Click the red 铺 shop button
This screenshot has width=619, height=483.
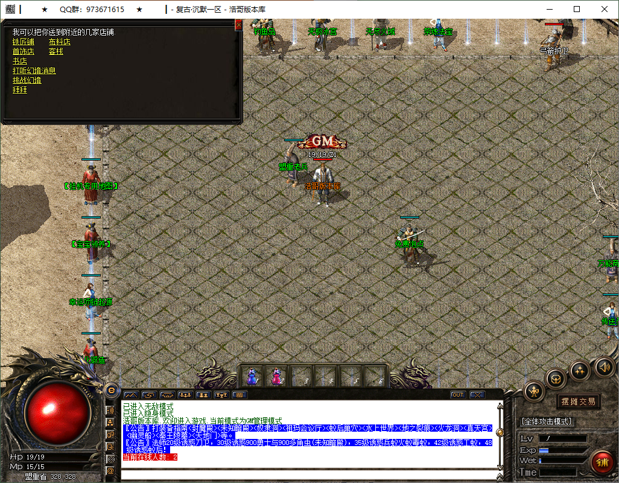point(602,462)
